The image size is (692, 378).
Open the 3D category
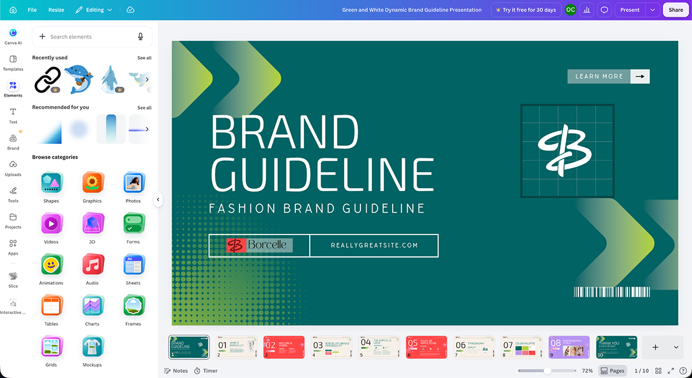click(x=92, y=229)
